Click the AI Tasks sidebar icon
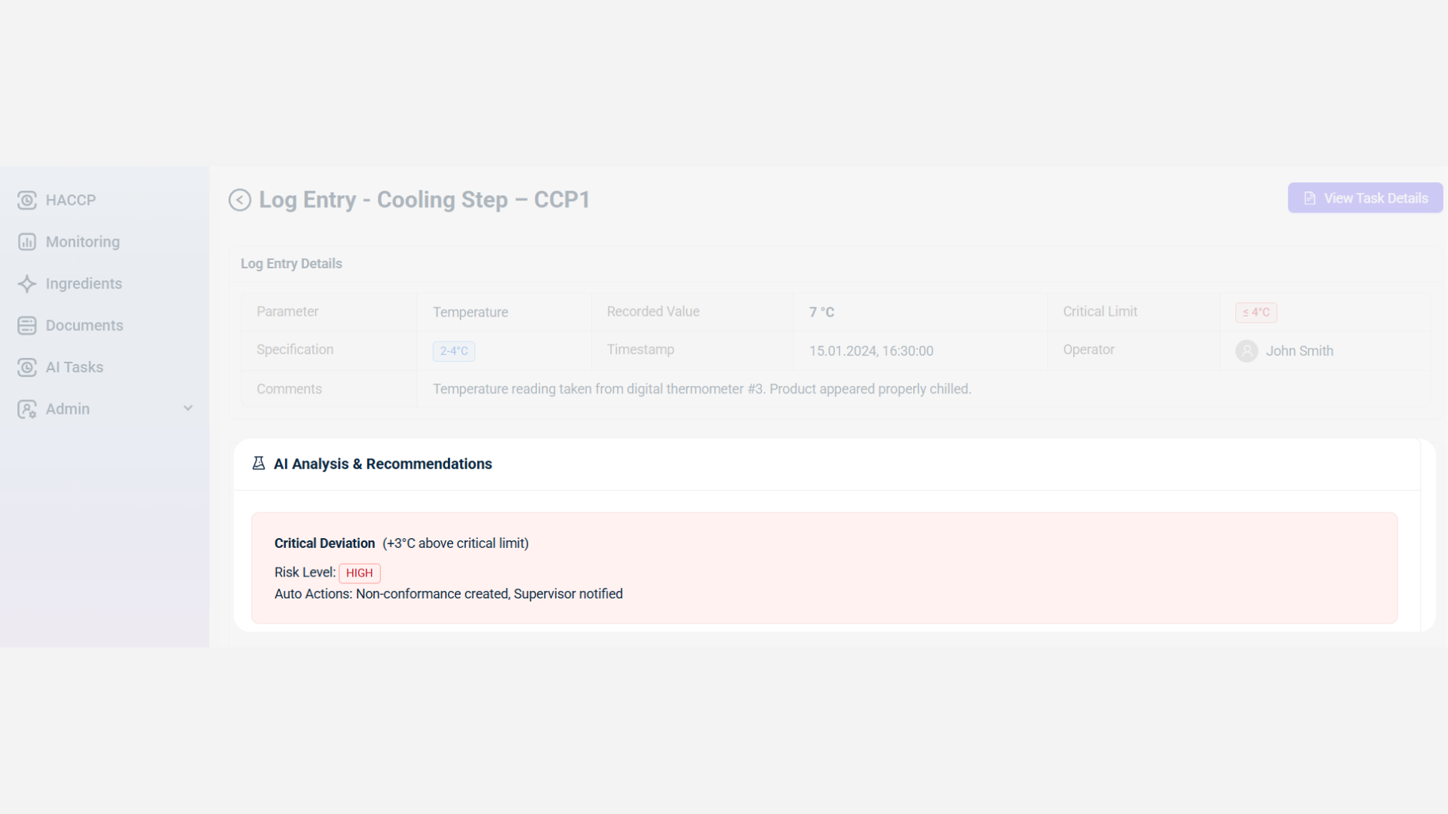 coord(27,368)
